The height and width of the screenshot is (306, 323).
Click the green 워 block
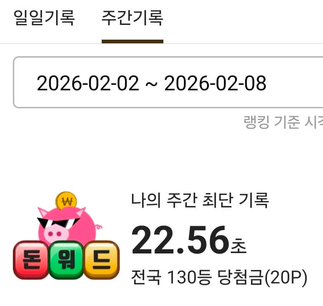tap(66, 260)
